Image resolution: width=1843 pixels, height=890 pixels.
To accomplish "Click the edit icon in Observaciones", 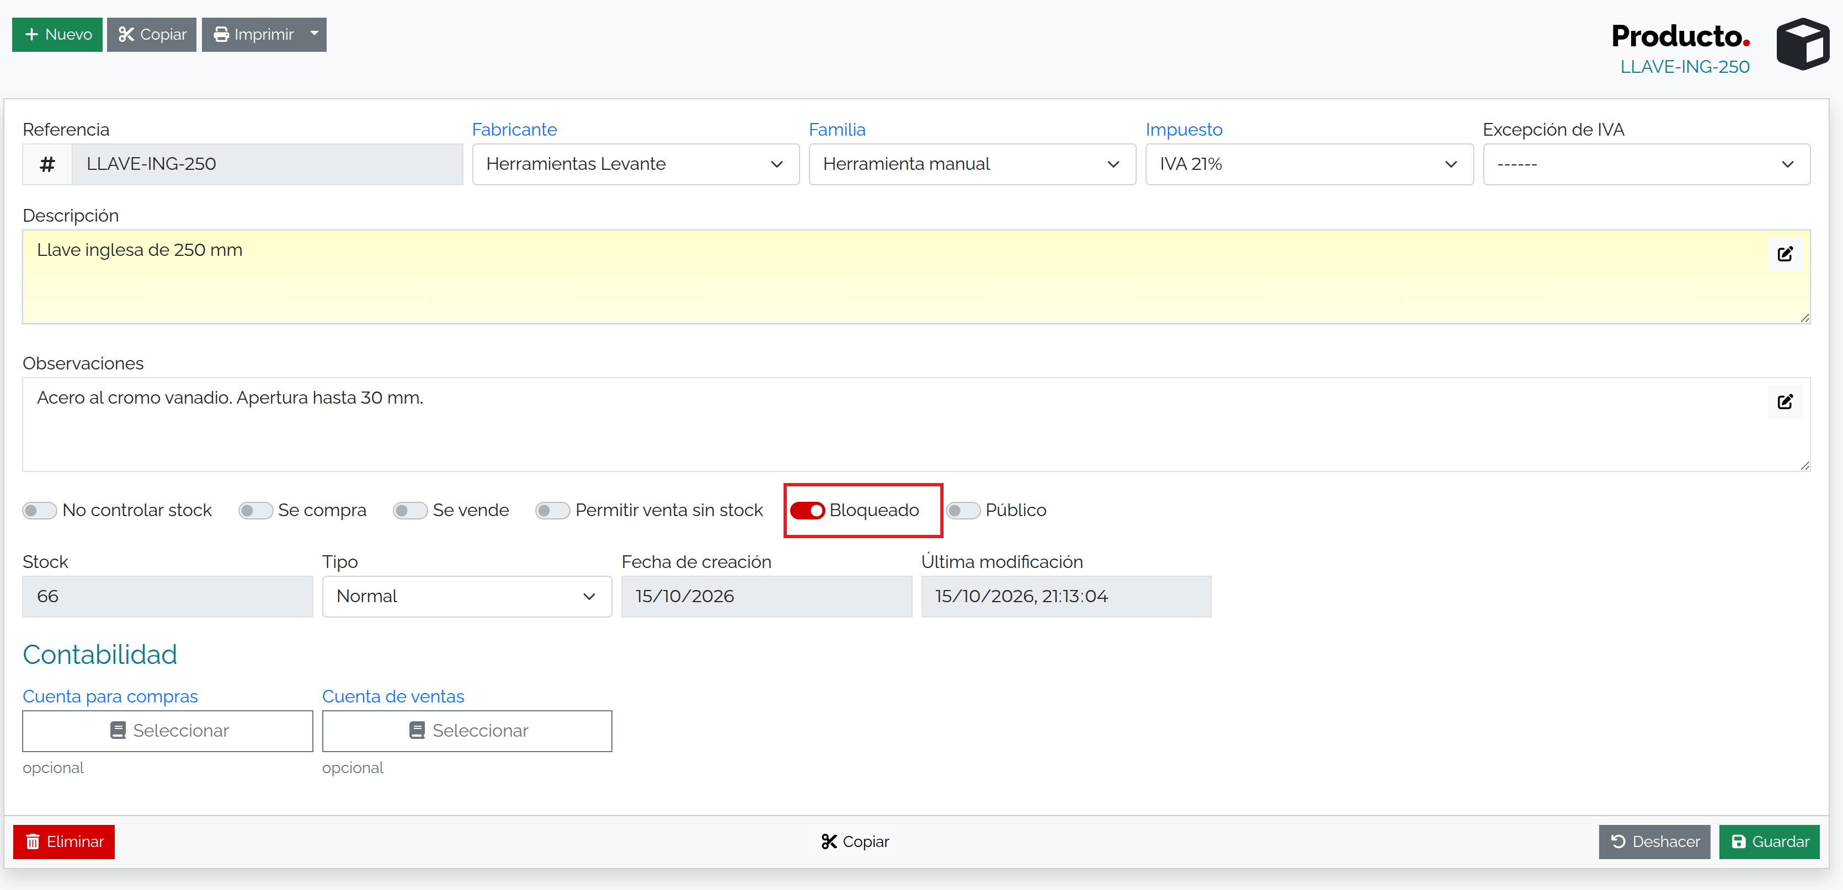I will 1785,402.
